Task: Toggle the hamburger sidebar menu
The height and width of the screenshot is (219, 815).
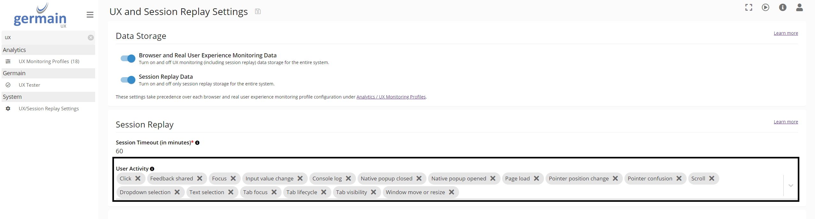Action: coord(90,15)
